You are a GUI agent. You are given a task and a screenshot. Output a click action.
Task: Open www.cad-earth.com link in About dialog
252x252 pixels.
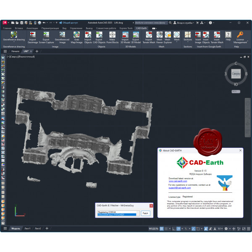178,181
